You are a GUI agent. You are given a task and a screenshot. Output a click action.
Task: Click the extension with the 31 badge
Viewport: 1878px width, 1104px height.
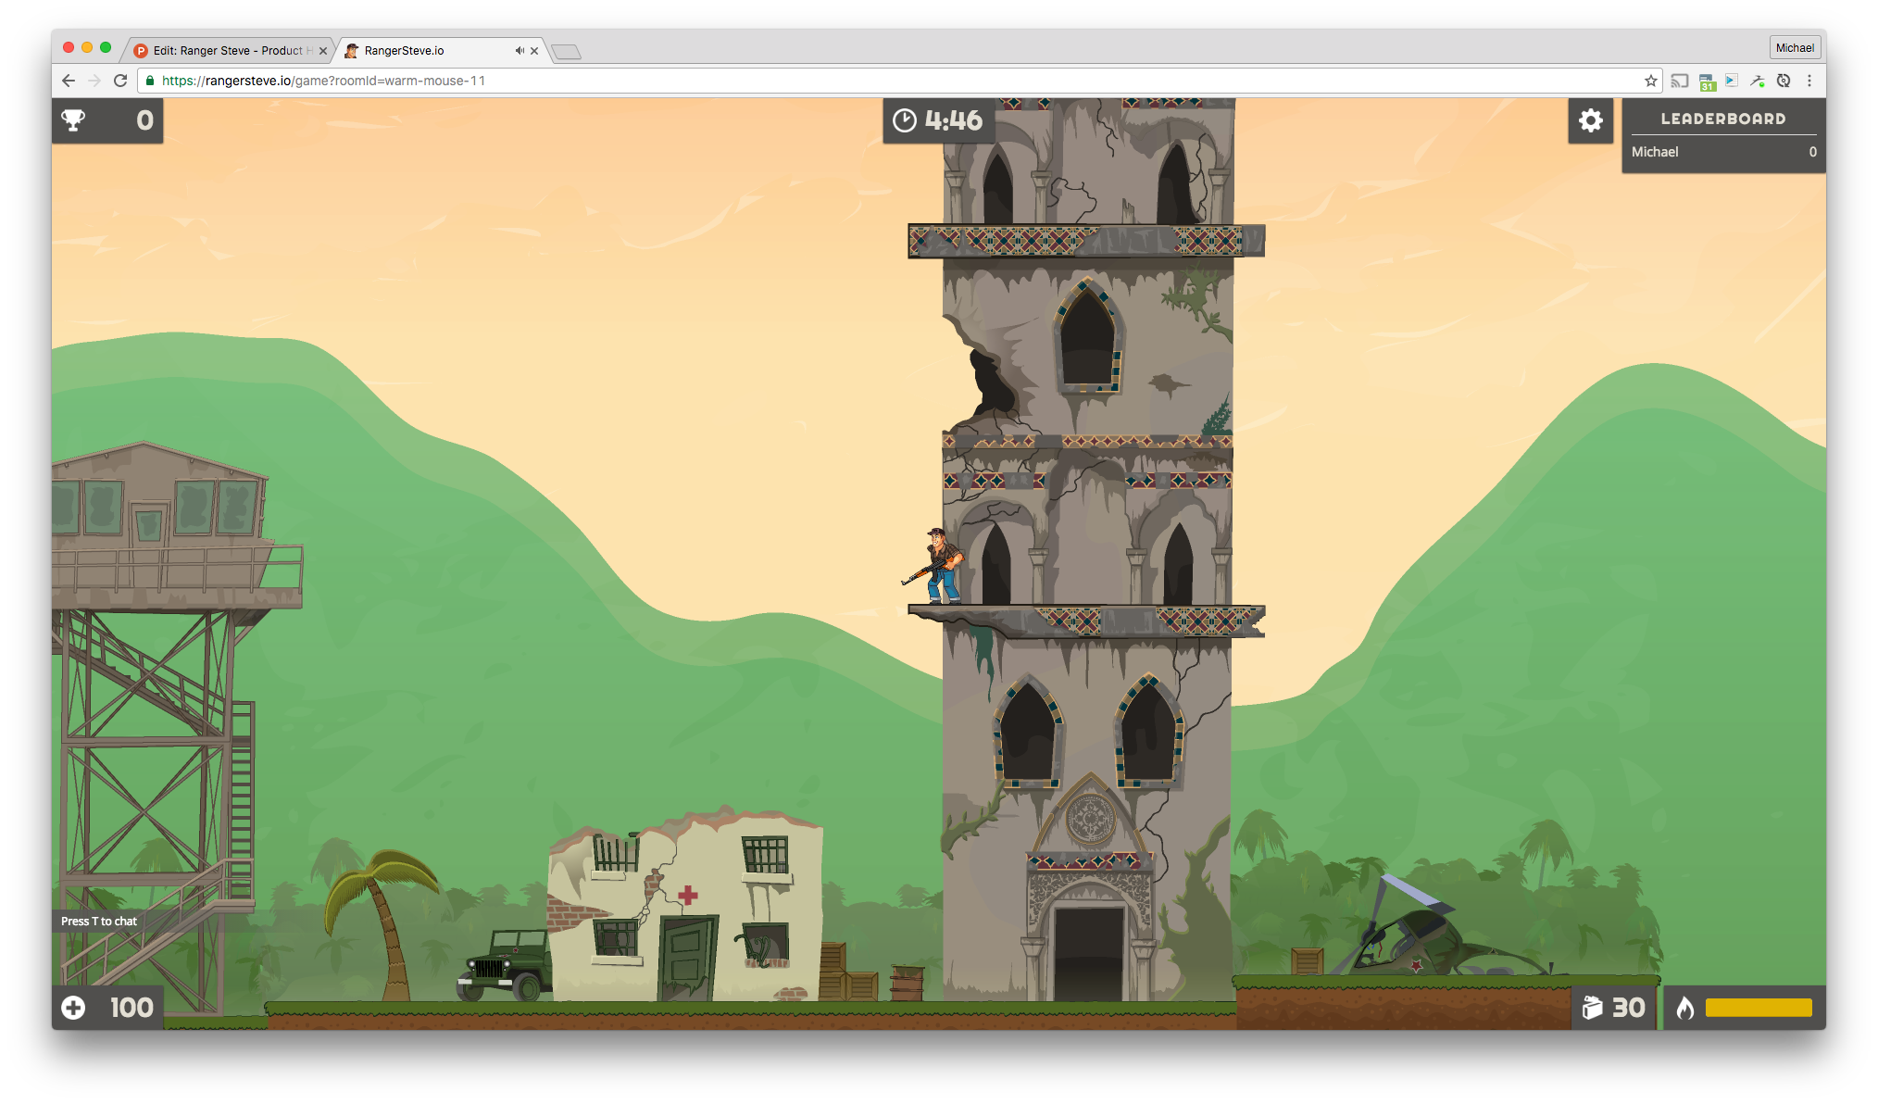[x=1707, y=82]
